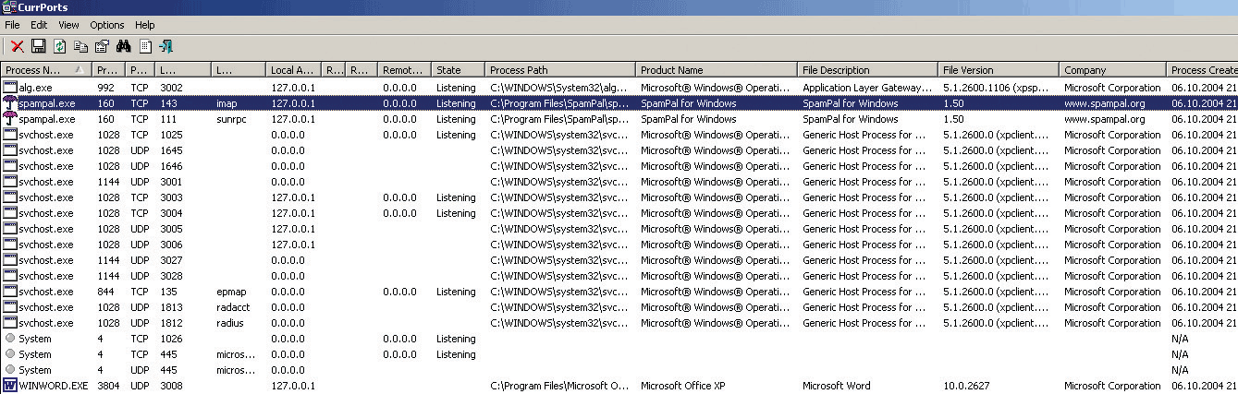Click process ID 992 cell

pos(105,88)
